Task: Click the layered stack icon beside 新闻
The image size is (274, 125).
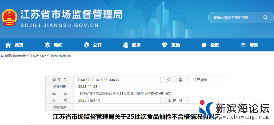Action: click(47, 45)
